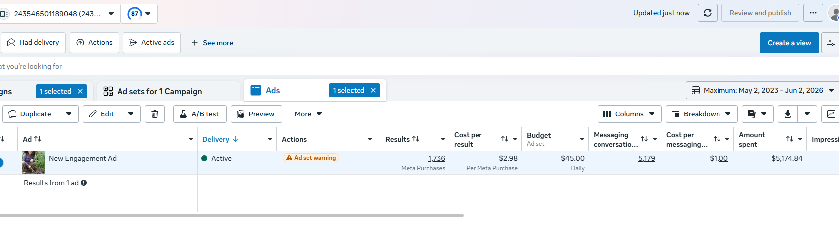
Task: Sort by Cost per result arrows
Action: [x=505, y=139]
